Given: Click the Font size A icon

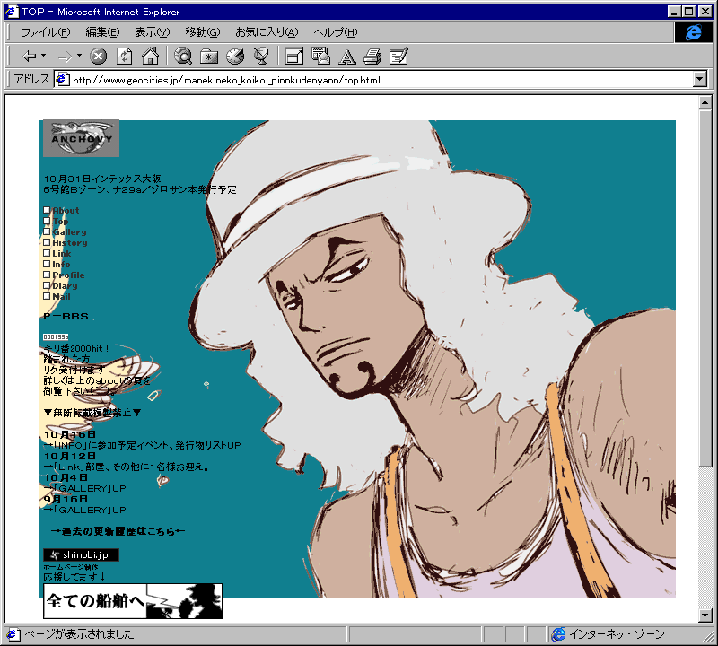Looking at the screenshot, I should (346, 57).
